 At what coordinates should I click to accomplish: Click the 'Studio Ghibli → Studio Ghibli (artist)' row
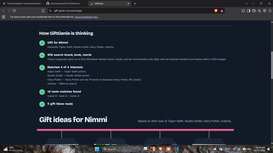coord(68,76)
